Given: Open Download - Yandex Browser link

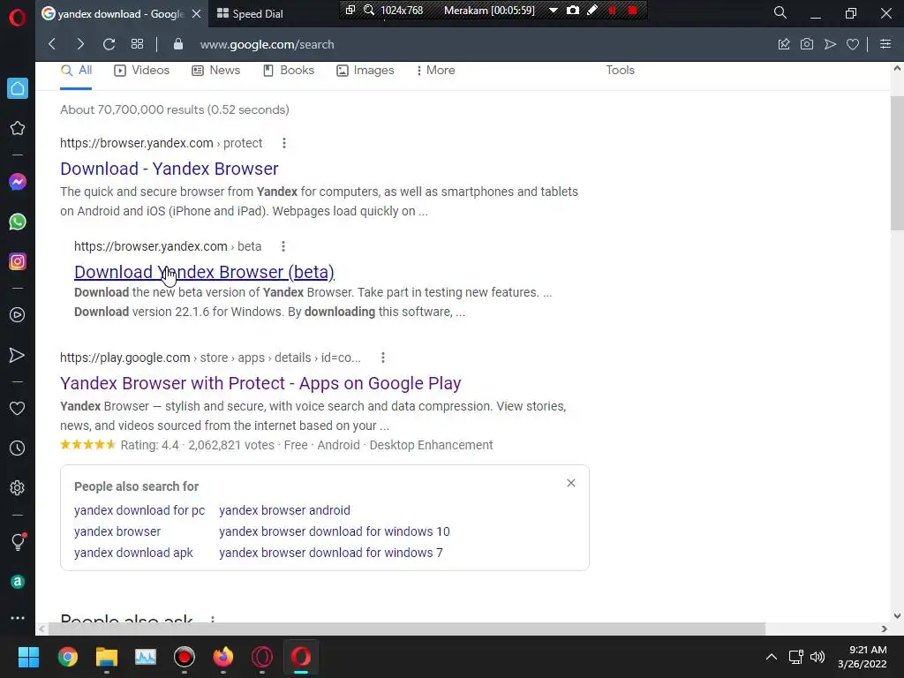Looking at the screenshot, I should click(169, 169).
